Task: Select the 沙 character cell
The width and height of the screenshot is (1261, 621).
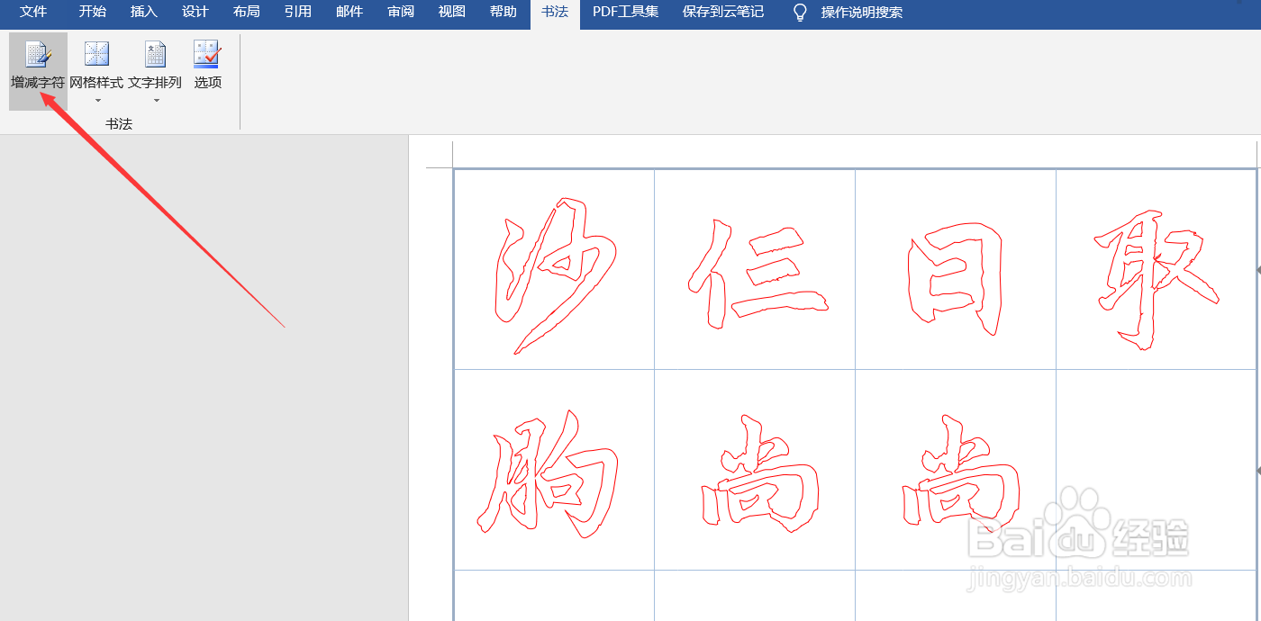Action: pos(554,268)
